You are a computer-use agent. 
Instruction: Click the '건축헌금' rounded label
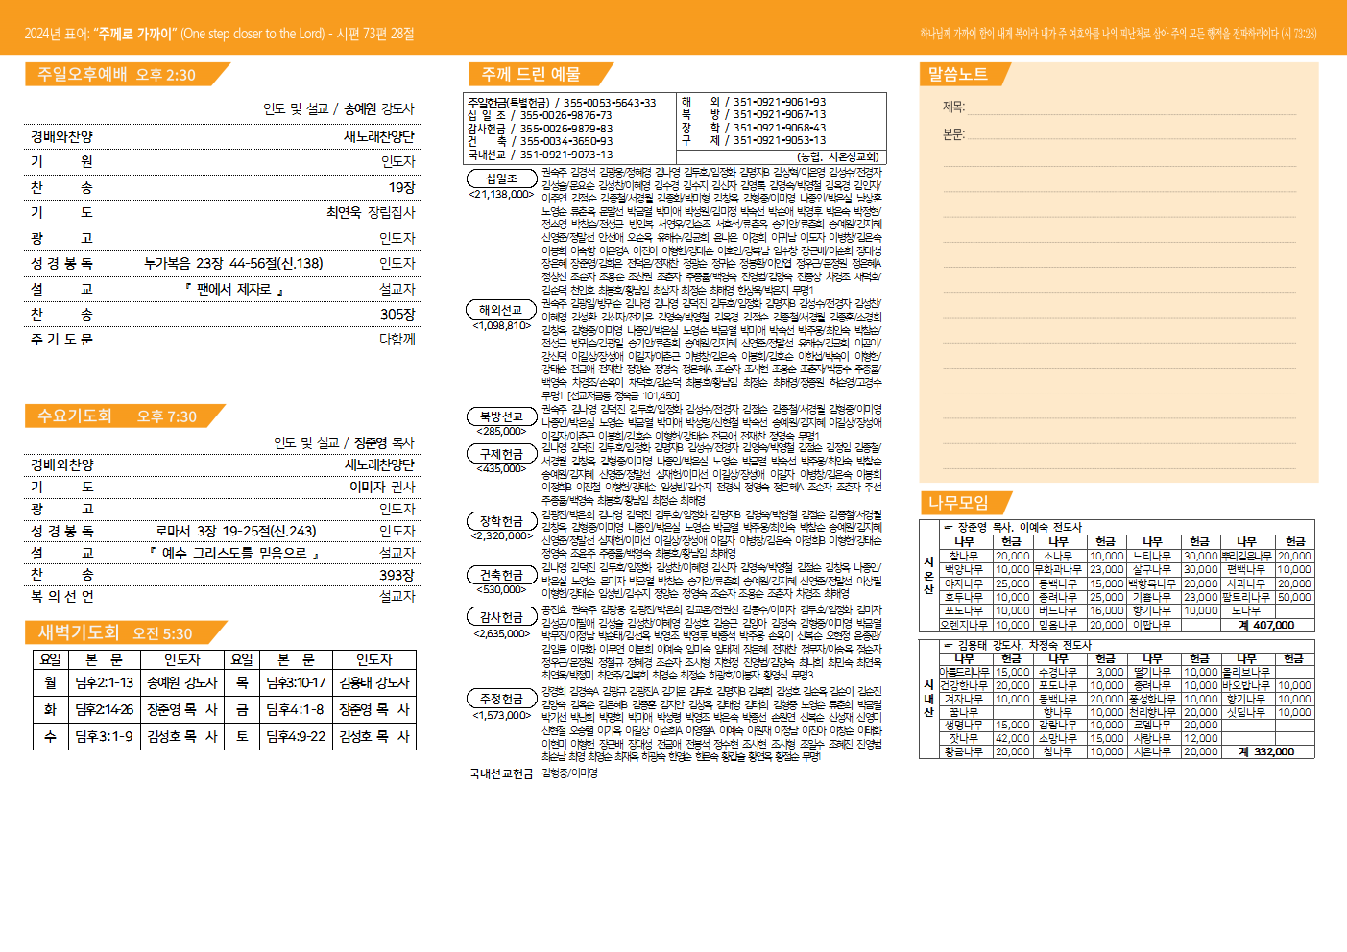501,575
